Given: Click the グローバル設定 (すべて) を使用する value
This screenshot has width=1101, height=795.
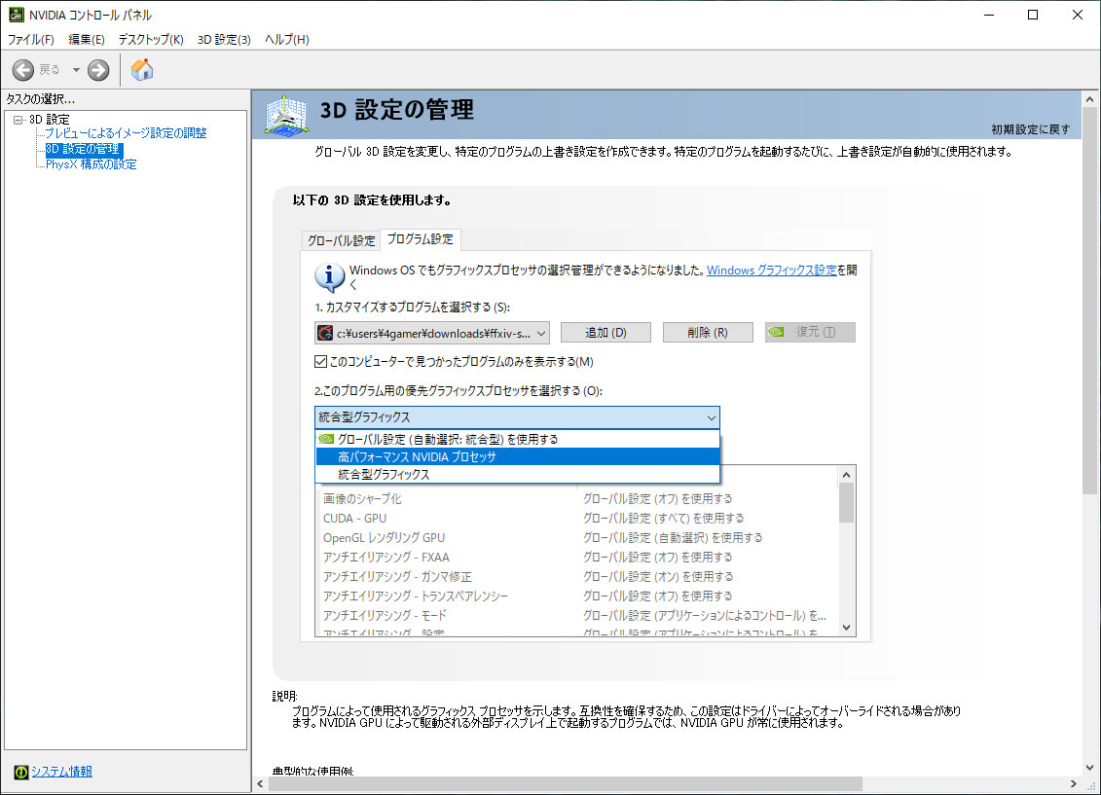Looking at the screenshot, I should [x=664, y=519].
